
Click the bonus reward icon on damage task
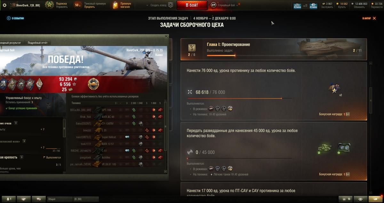pos(348,114)
